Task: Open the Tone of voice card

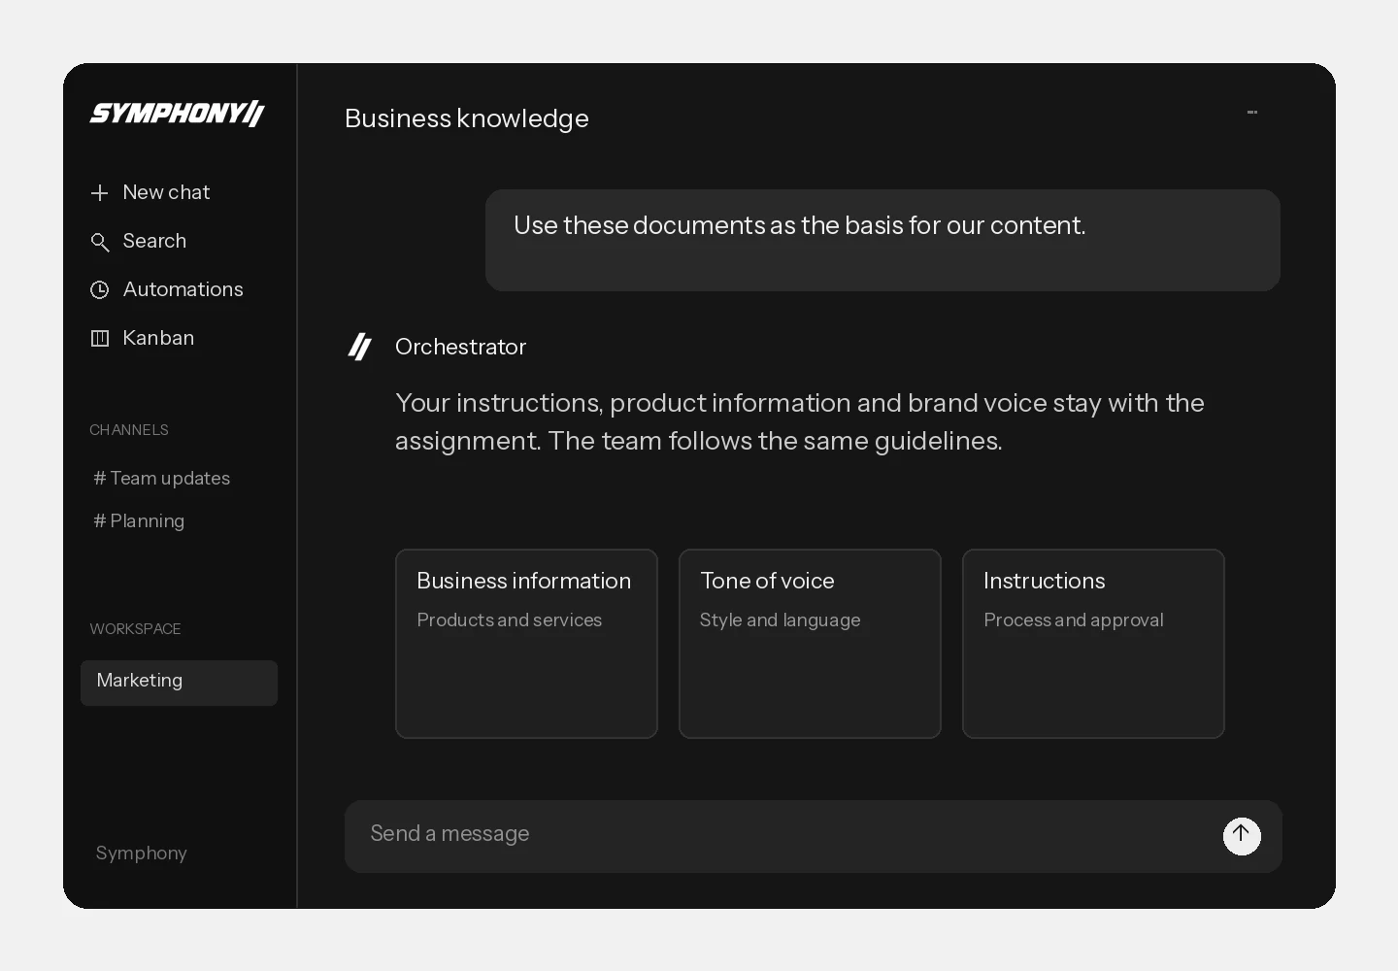Action: click(x=810, y=644)
